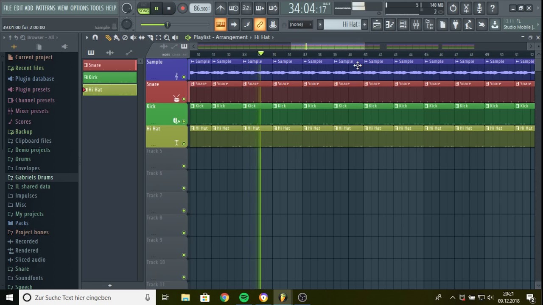This screenshot has height=305, width=543.
Task: Stop playback with the stop button
Action: [169, 8]
